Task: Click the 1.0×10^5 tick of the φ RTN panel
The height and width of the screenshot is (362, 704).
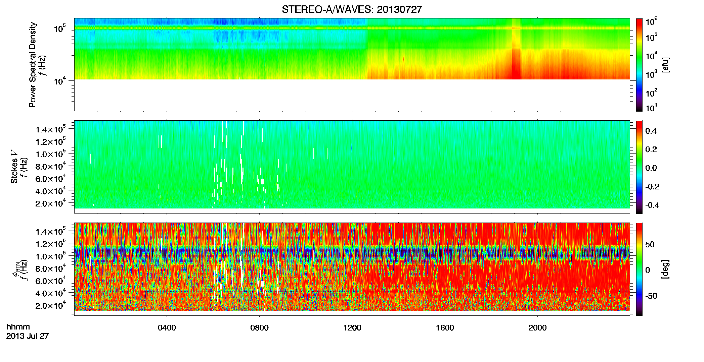Action: (50, 256)
